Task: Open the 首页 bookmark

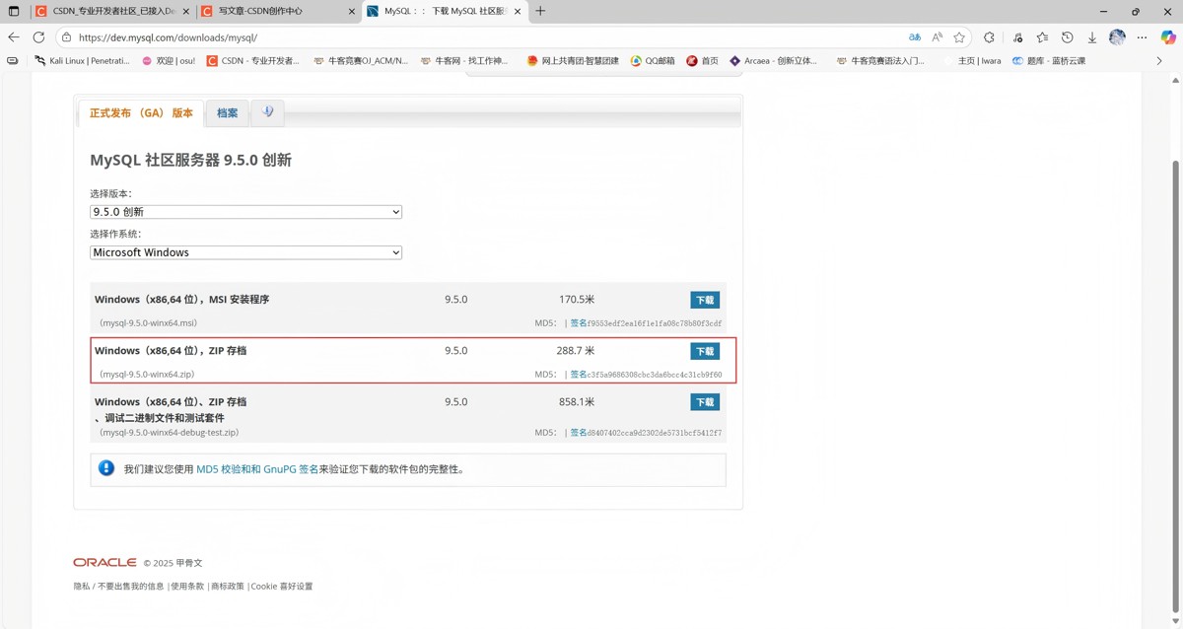Action: click(703, 61)
